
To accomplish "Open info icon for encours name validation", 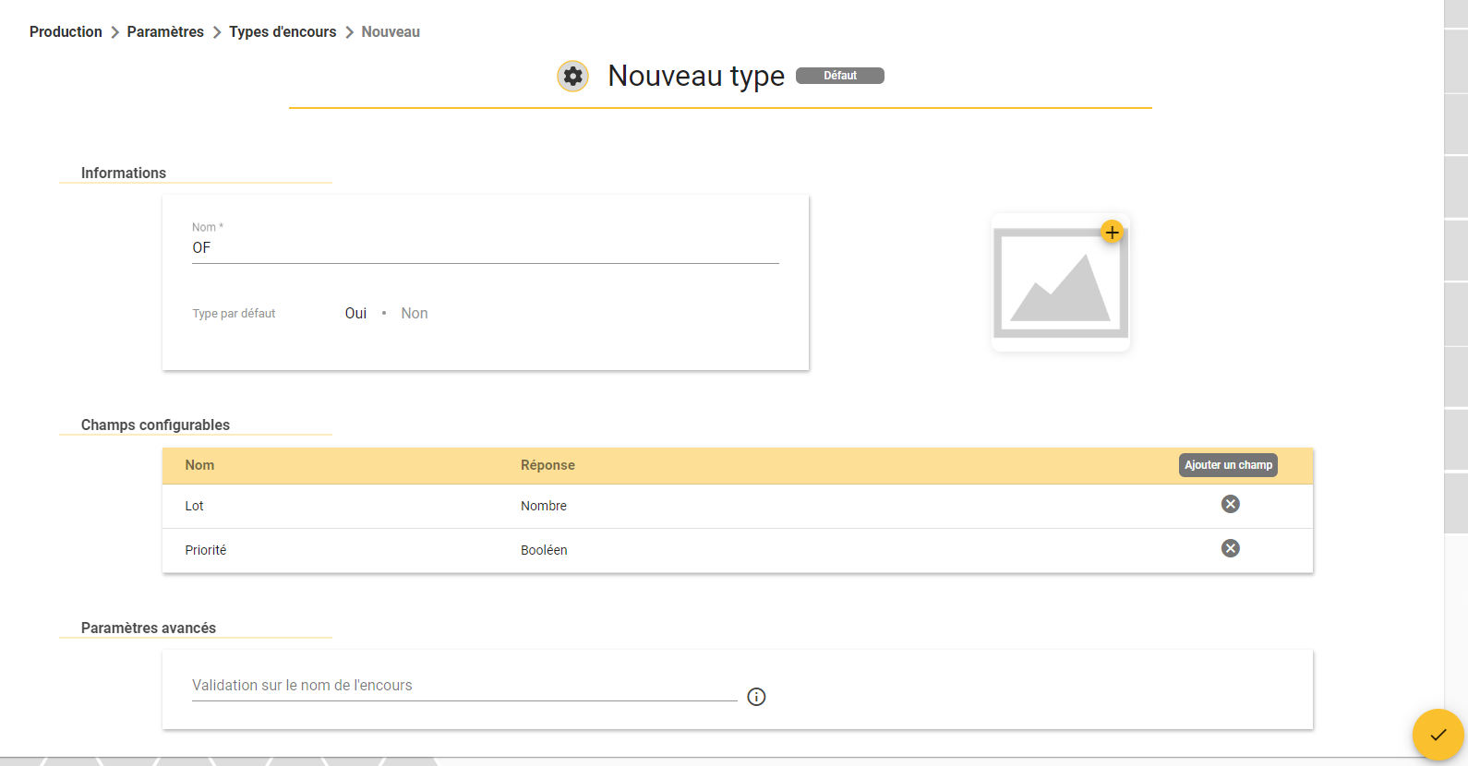I will 756,697.
